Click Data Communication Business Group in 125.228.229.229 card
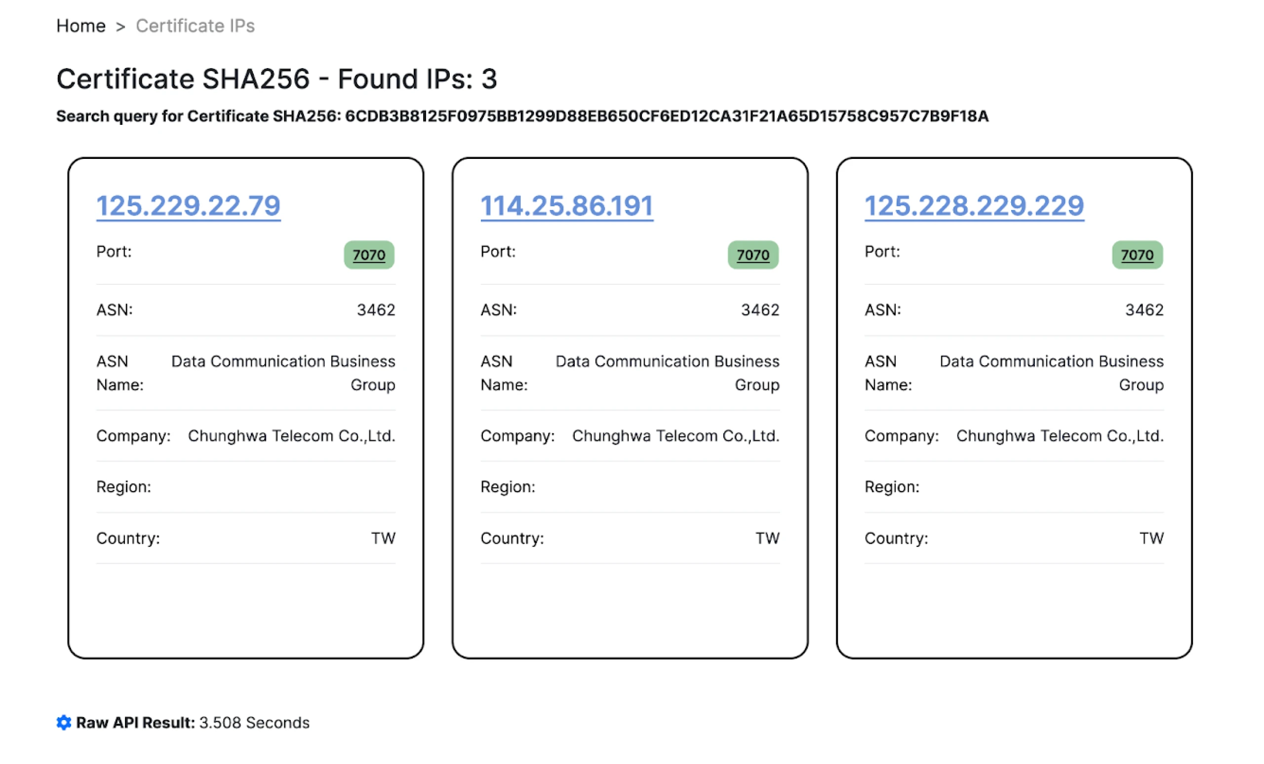The width and height of the screenshot is (1264, 764). [x=1052, y=373]
